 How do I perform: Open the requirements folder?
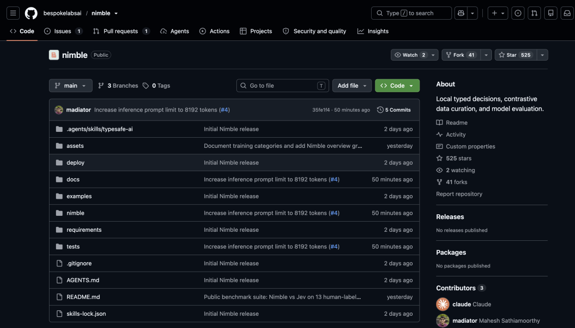click(84, 230)
